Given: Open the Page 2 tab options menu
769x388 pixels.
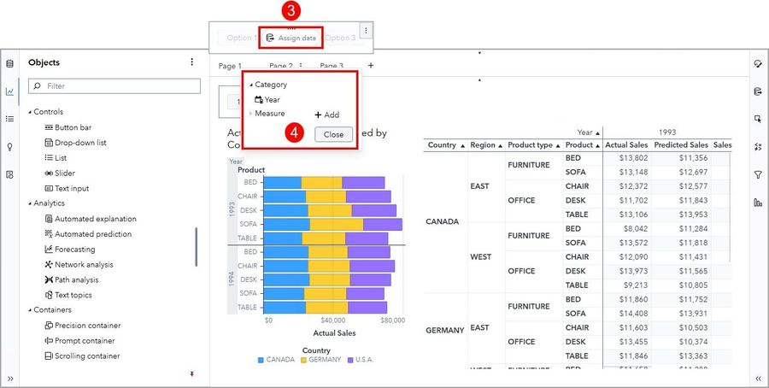Looking at the screenshot, I should click(x=301, y=66).
